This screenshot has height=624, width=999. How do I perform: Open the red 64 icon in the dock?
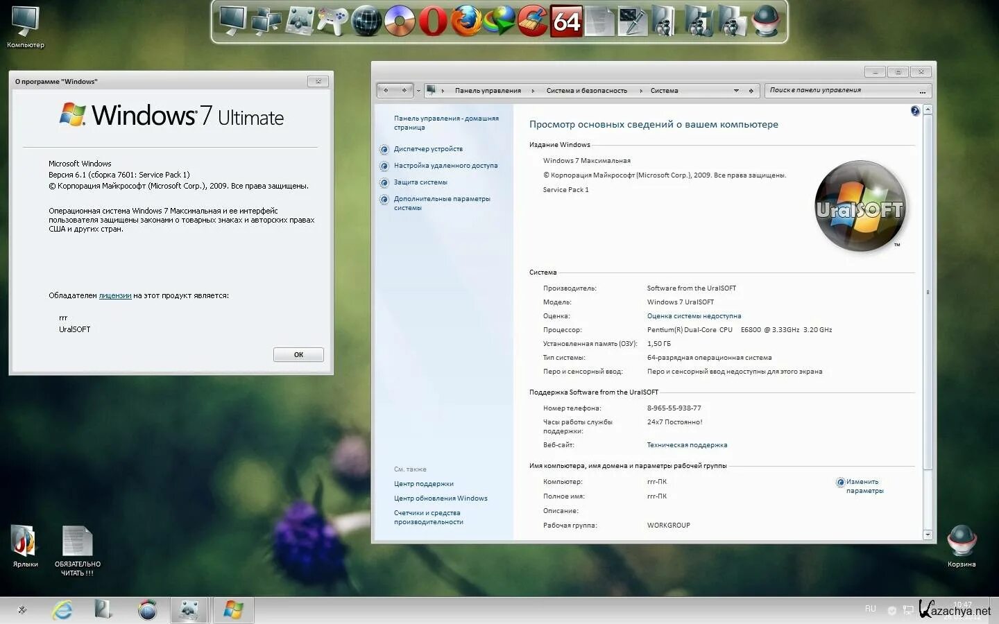pos(566,21)
